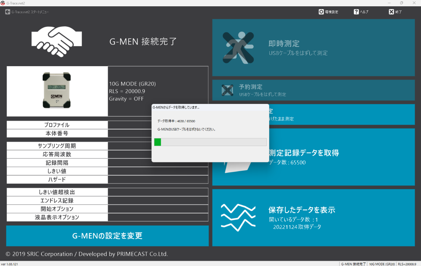Click the G-MEN device photo
Viewport: 421px width, 266px height.
coord(57,90)
